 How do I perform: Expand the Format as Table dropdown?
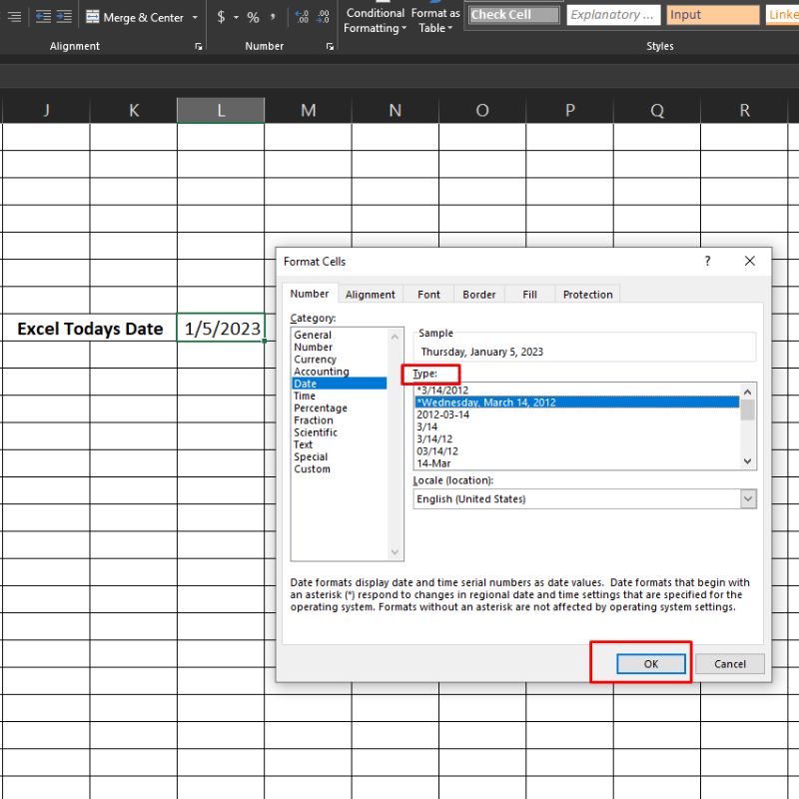pos(435,20)
